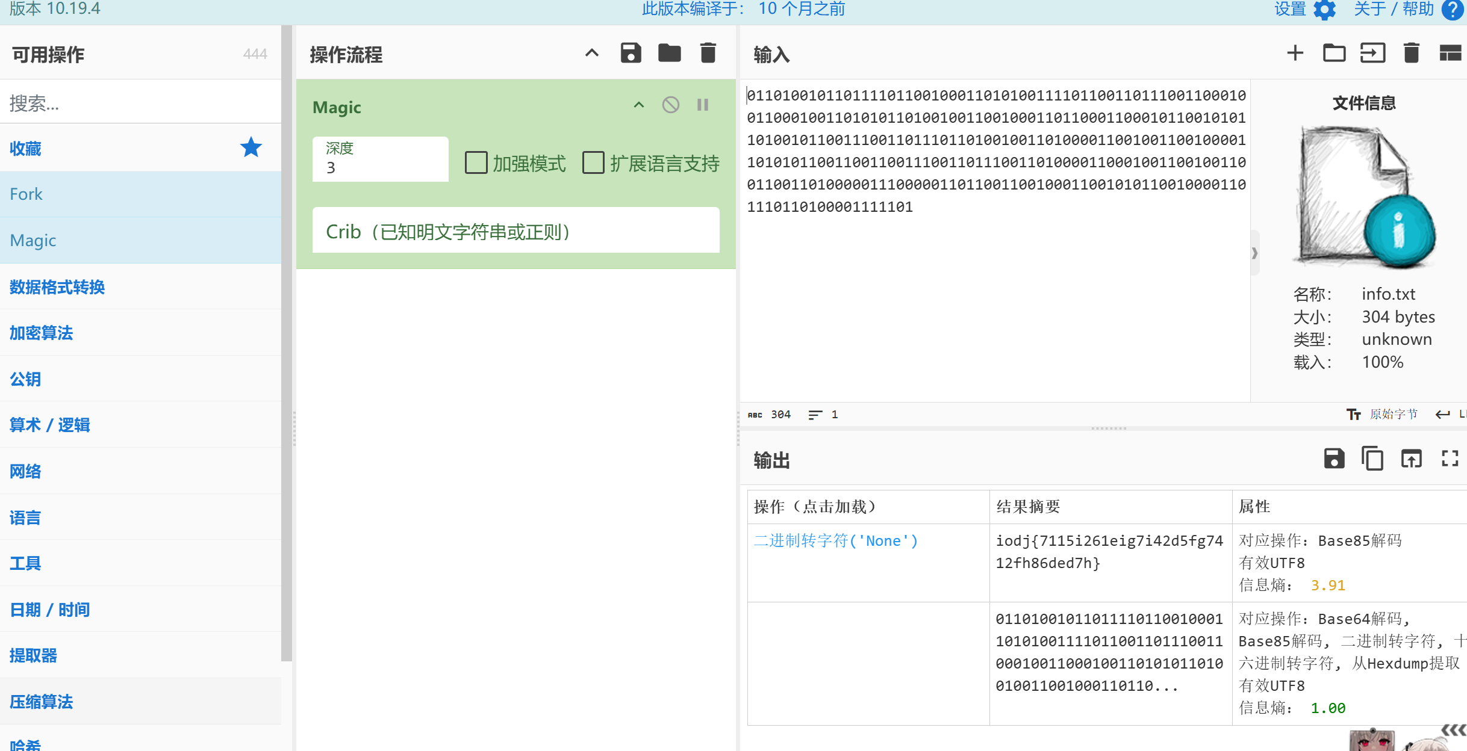Screen dimensions: 1467x751
Task: Disable the Magic operation
Action: pos(670,105)
